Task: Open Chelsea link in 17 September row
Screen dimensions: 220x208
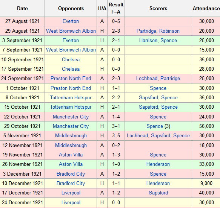Action: 71,69
